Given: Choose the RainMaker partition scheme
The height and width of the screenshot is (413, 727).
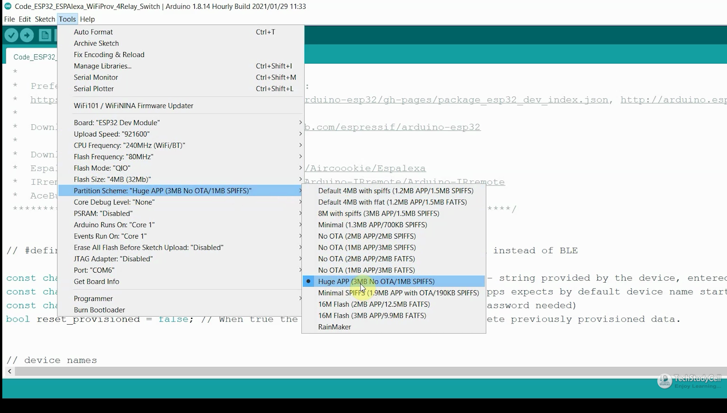Looking at the screenshot, I should (x=334, y=327).
